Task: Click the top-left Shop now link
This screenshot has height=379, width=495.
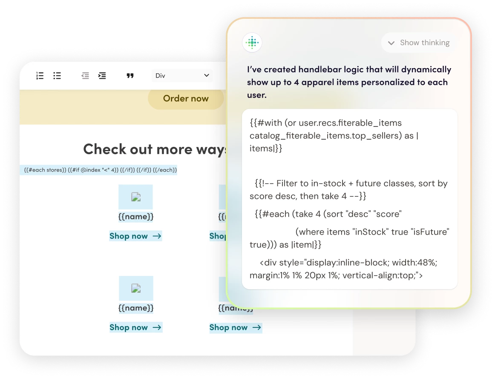Action: pyautogui.click(x=135, y=236)
